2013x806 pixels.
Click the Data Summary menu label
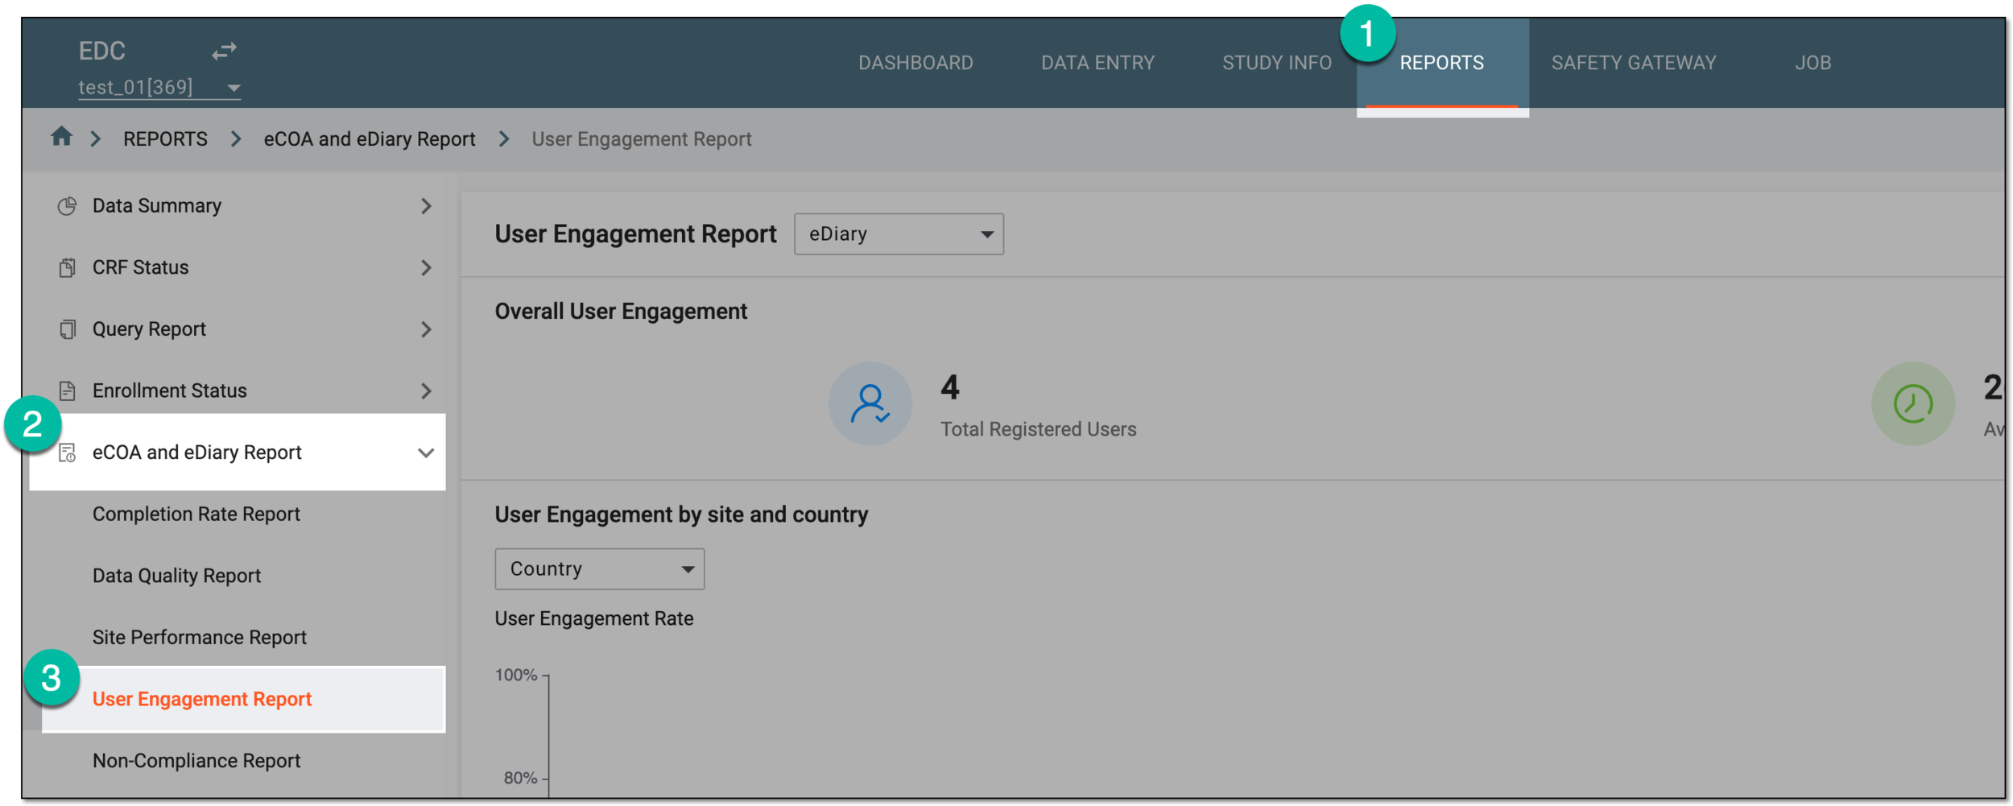156,206
